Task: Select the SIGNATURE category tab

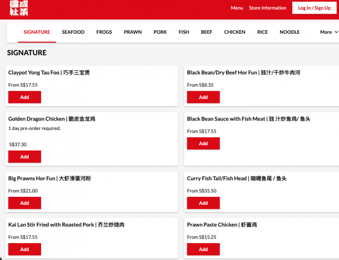Action: 37,32
